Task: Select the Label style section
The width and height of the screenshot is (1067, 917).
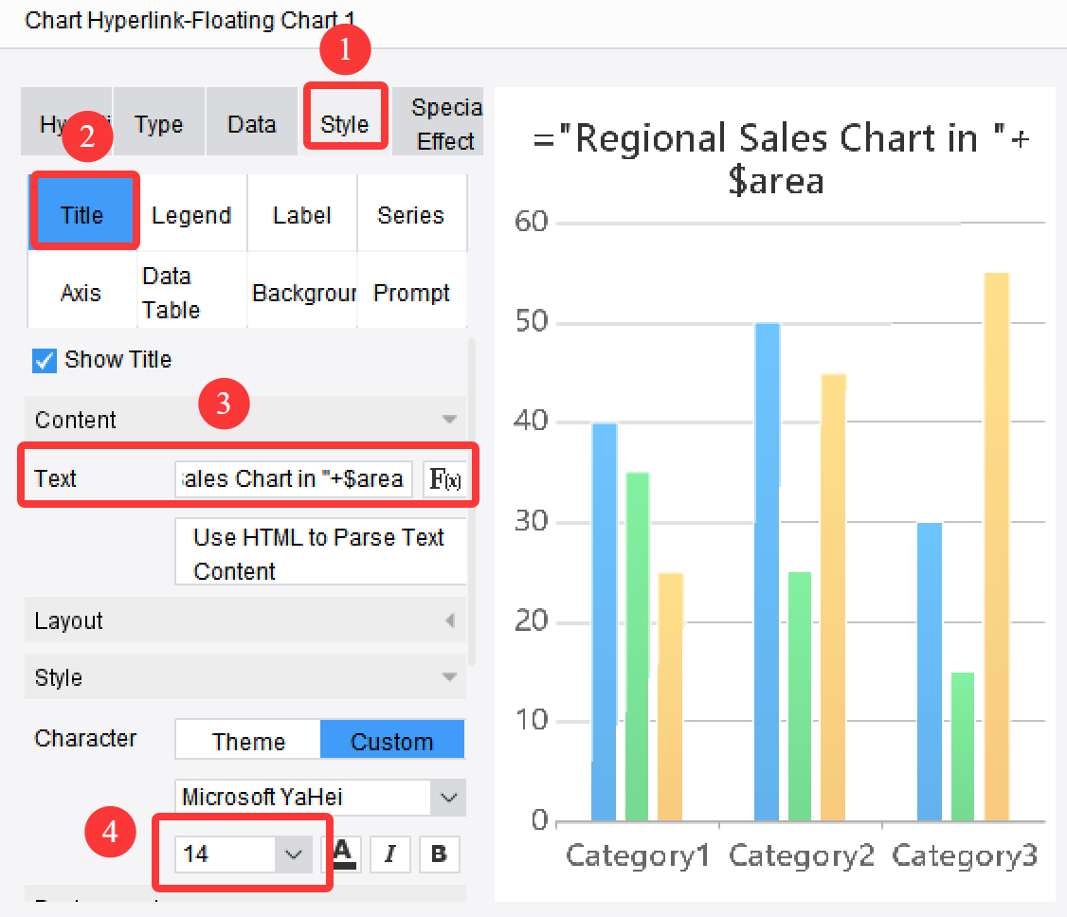Action: pyautogui.click(x=301, y=215)
